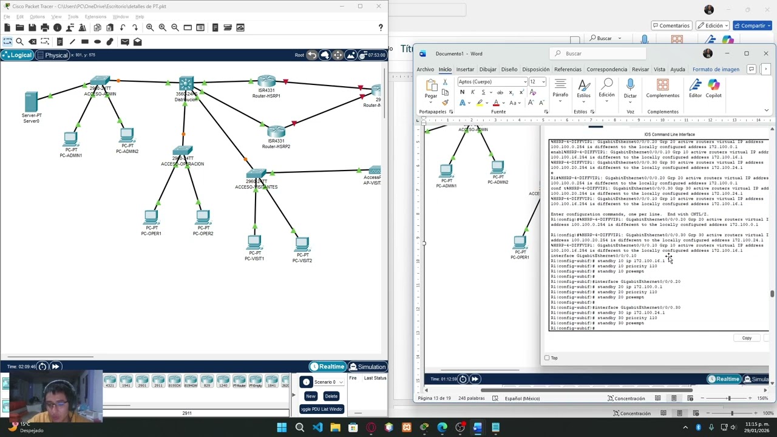Image resolution: width=777 pixels, height=437 pixels.
Task: Toggle subscript formatting in Word
Action: 511,92
